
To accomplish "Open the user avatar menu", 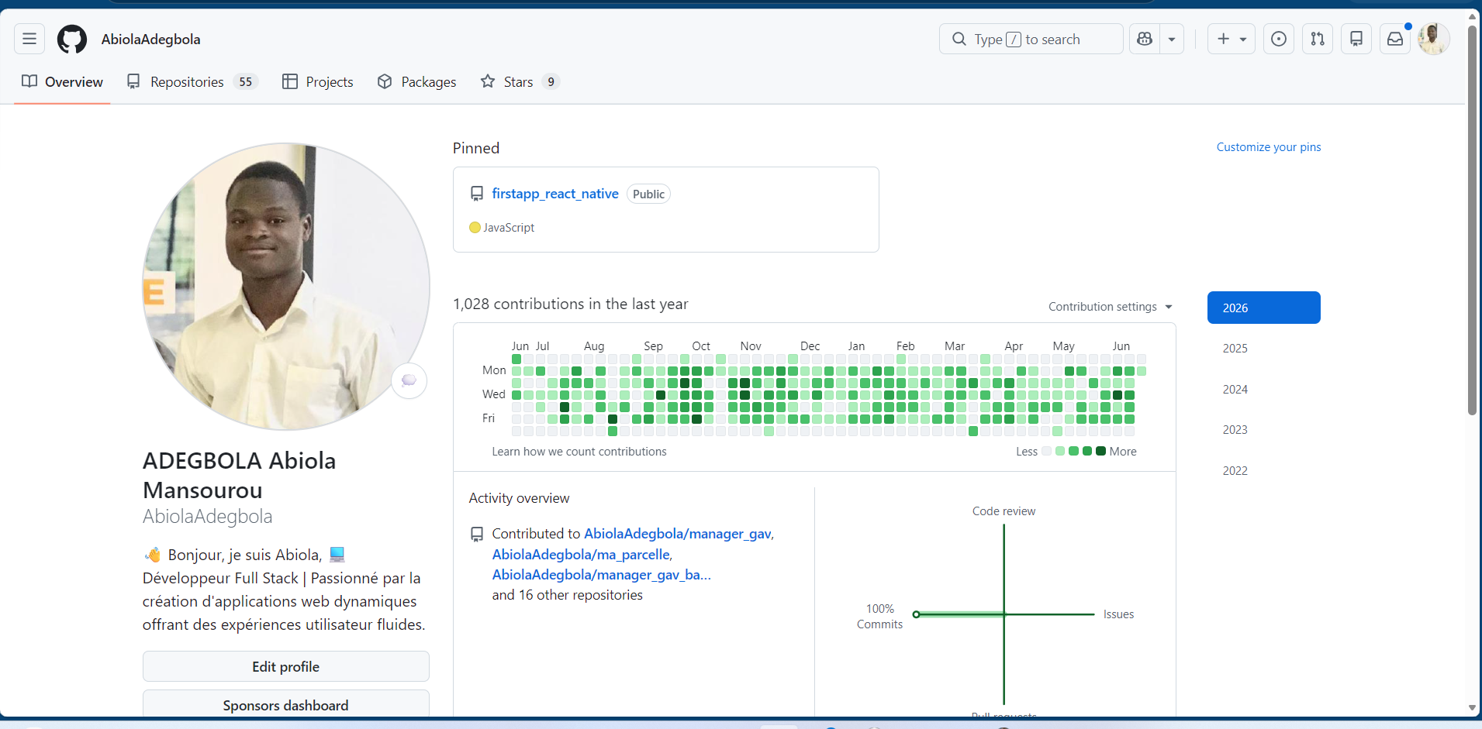I will pos(1434,39).
